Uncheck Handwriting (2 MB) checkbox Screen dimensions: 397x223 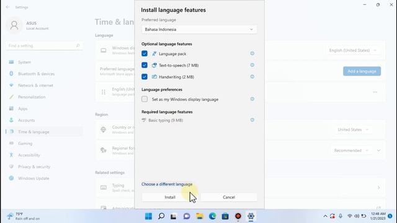tap(145, 77)
